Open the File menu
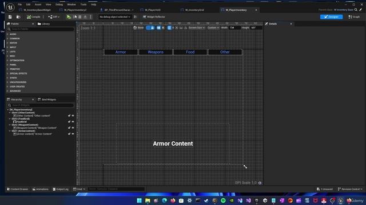Viewport: 366px width, 205px height. coord(20,5)
